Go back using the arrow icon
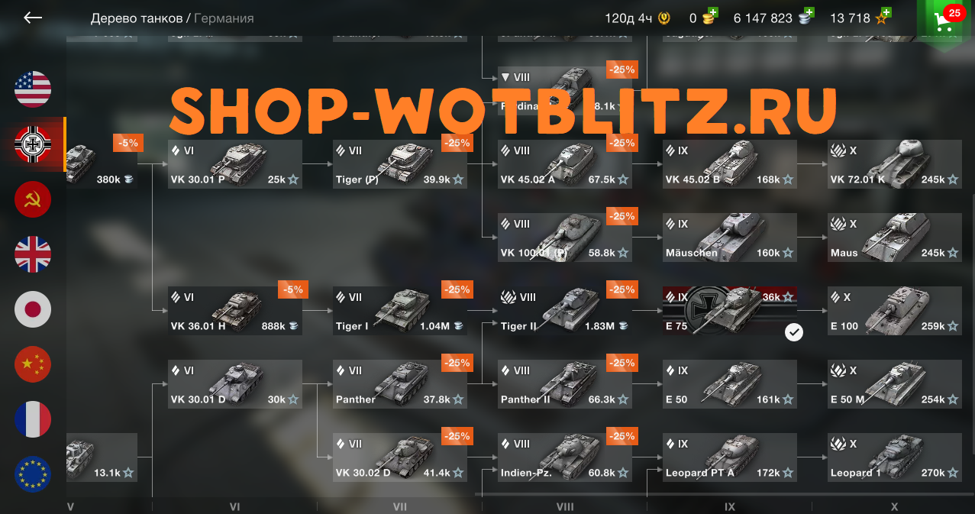This screenshot has width=975, height=514. pos(33,18)
